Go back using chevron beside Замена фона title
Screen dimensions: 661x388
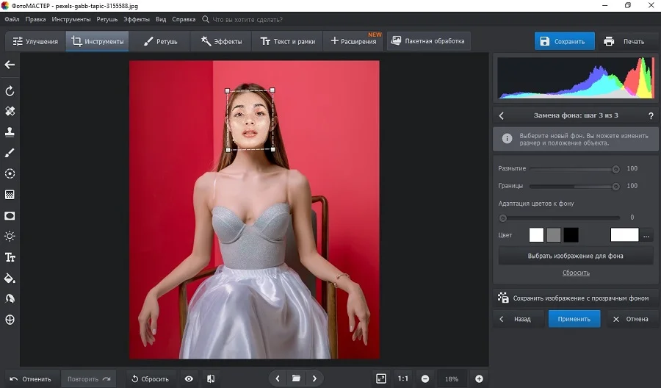pyautogui.click(x=501, y=115)
